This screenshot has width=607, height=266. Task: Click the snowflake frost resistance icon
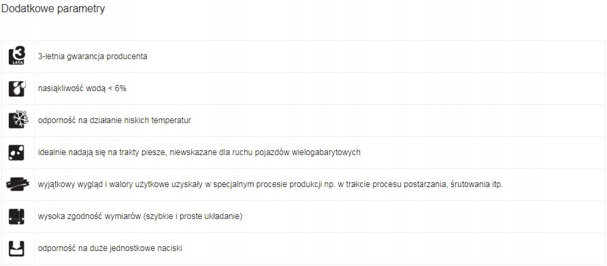tap(18, 120)
